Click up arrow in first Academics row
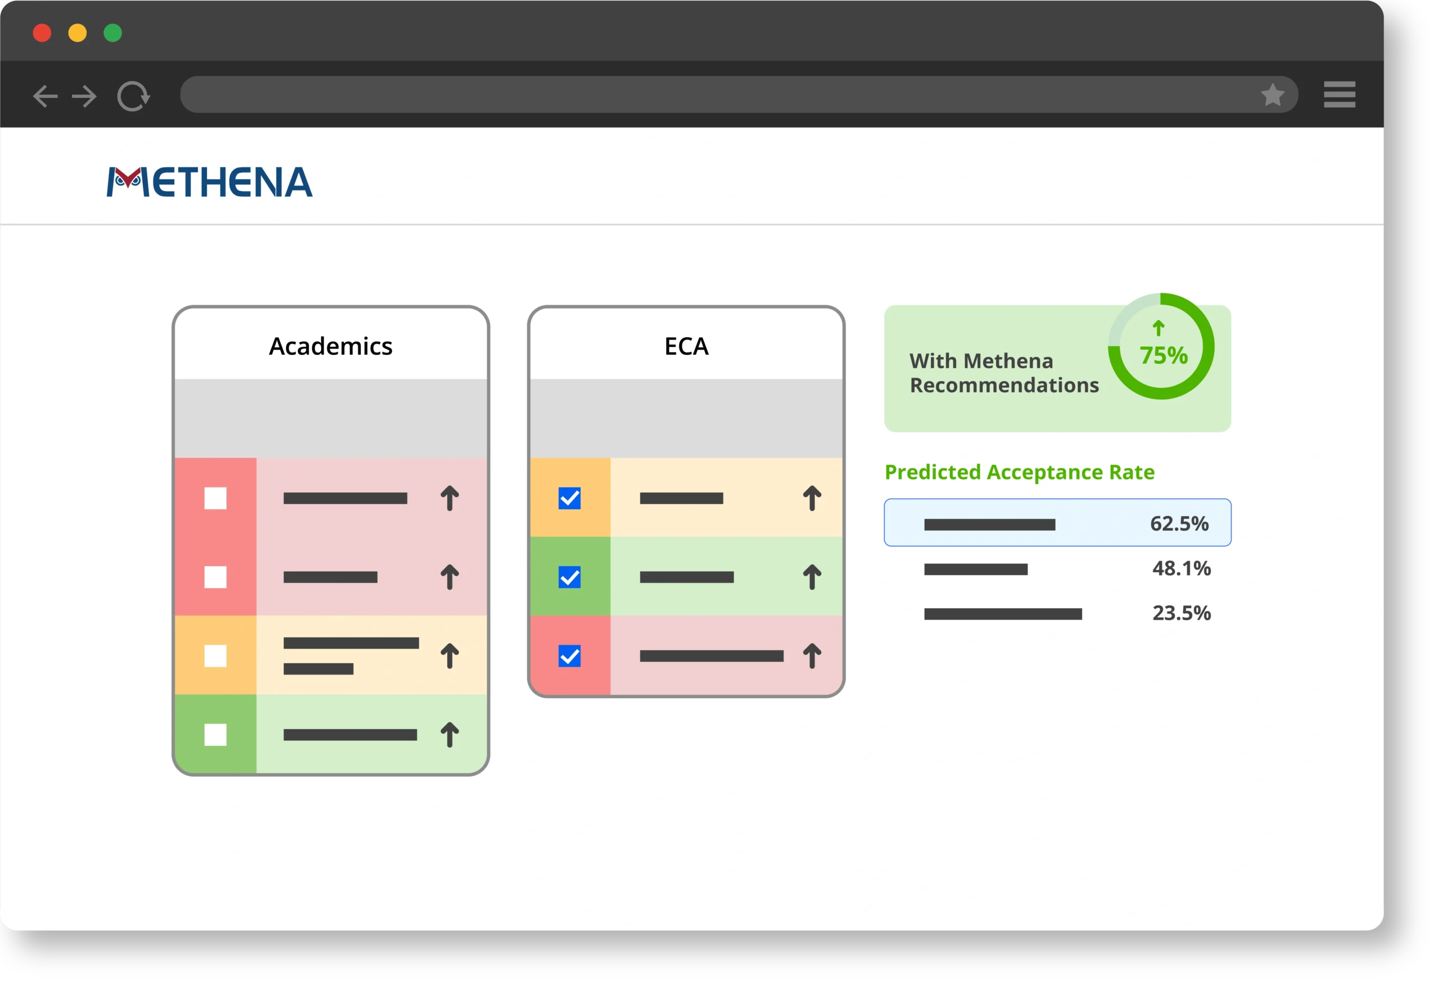 450,499
